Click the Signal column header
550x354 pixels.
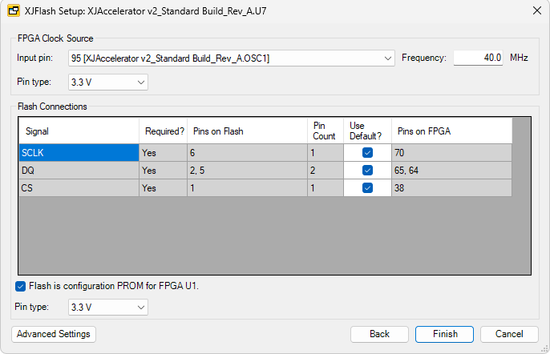pyautogui.click(x=78, y=131)
